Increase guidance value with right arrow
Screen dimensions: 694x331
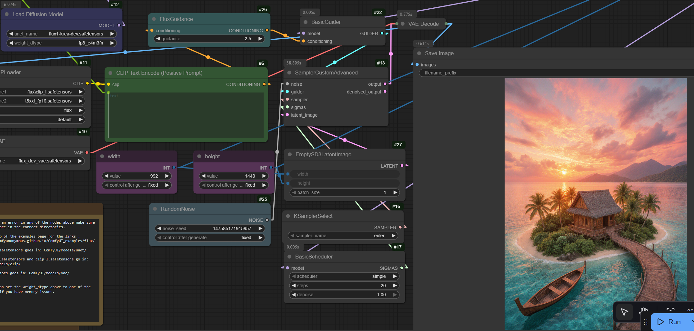pyautogui.click(x=260, y=39)
